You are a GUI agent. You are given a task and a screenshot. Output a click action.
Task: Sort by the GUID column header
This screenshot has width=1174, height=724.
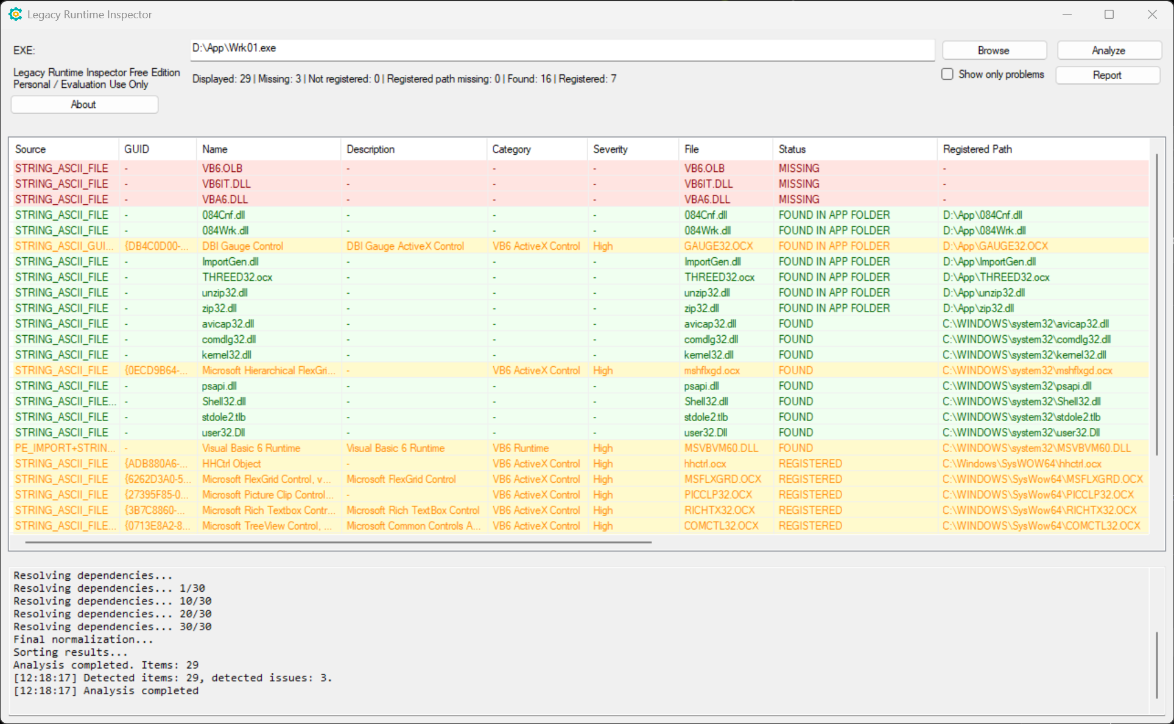[x=158, y=149]
